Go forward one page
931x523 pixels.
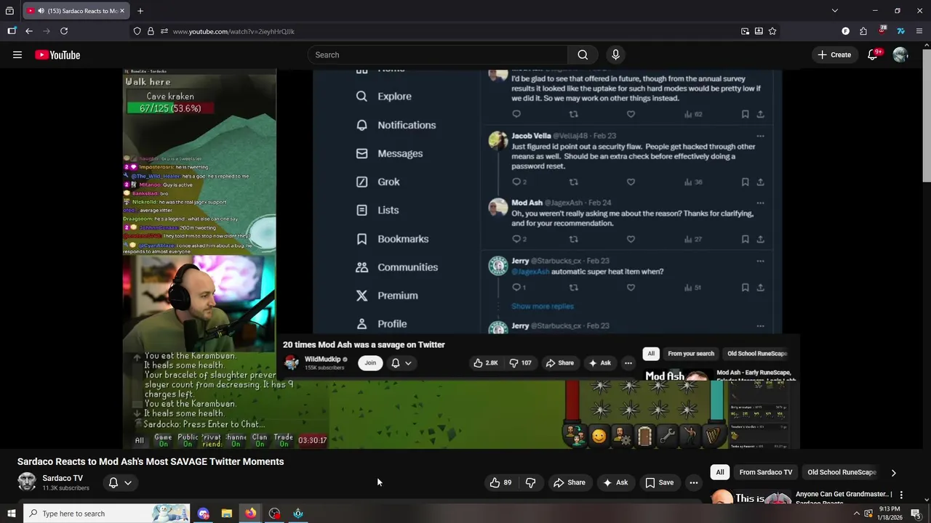tap(47, 31)
